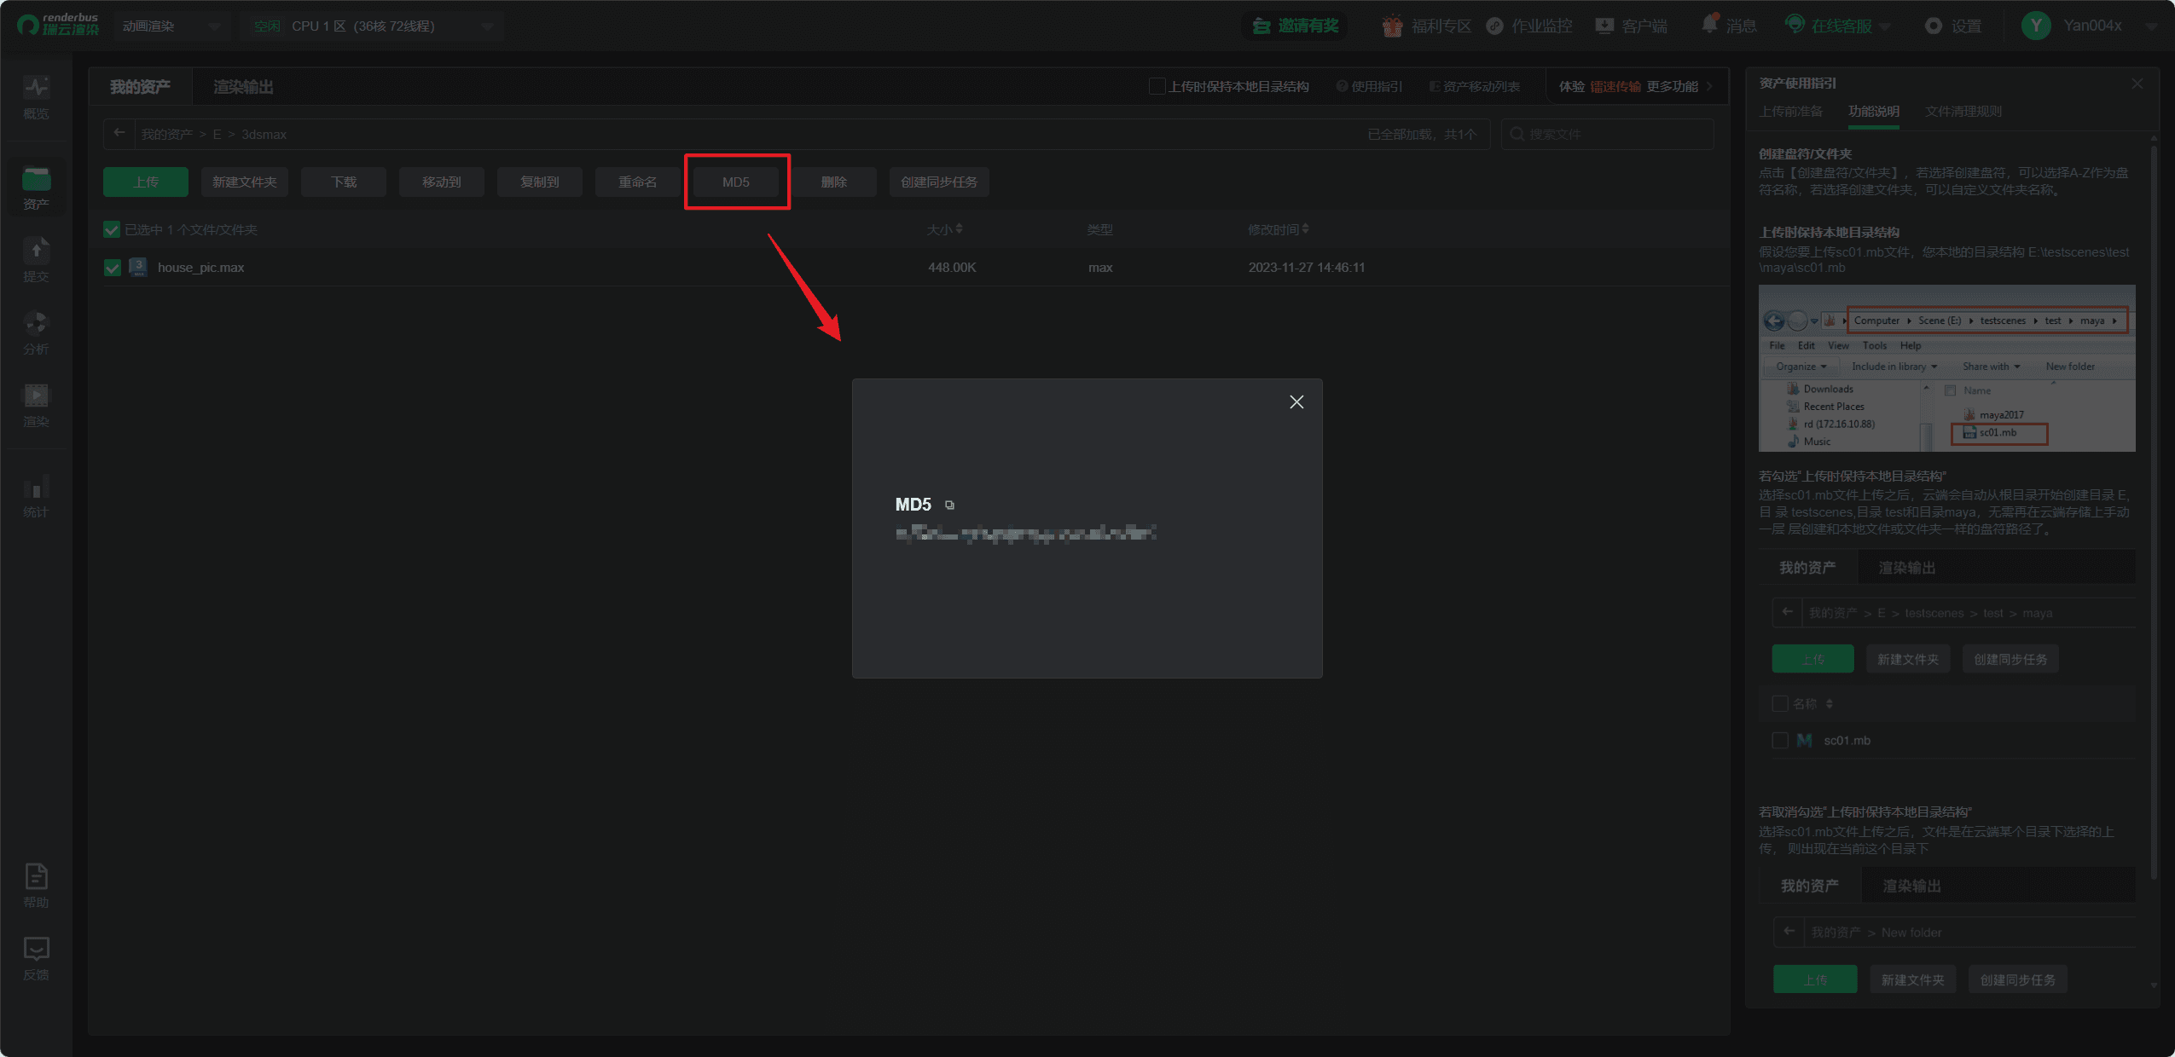This screenshot has width=2175, height=1057.
Task: Open the 反馈 feedback sidebar icon
Action: tap(36, 959)
